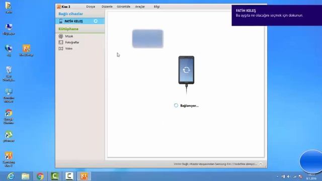Launch Internet Explorer from the taskbar
Viewport: 322px width, 181px height.
[x=11, y=176]
